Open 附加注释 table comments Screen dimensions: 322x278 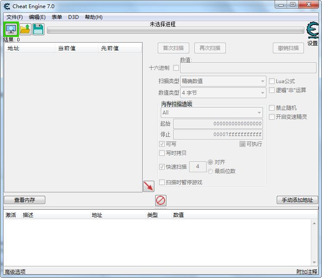[307, 272]
